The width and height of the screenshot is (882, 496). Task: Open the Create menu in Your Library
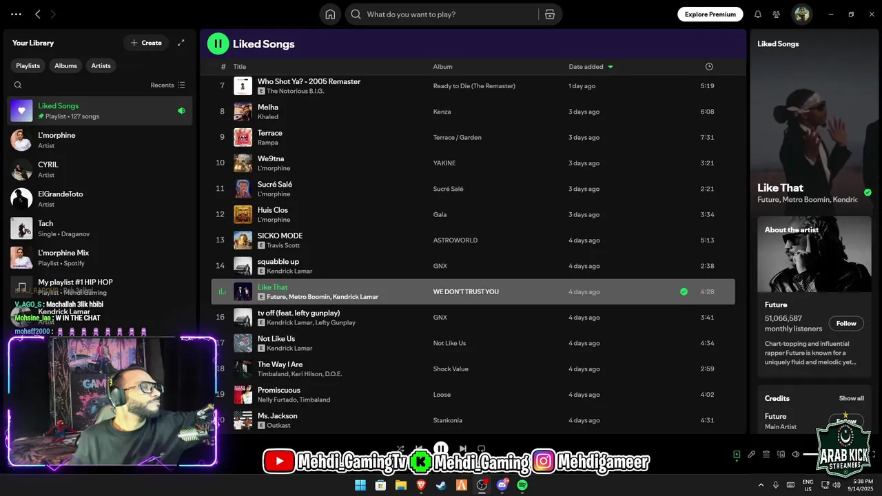pos(146,43)
